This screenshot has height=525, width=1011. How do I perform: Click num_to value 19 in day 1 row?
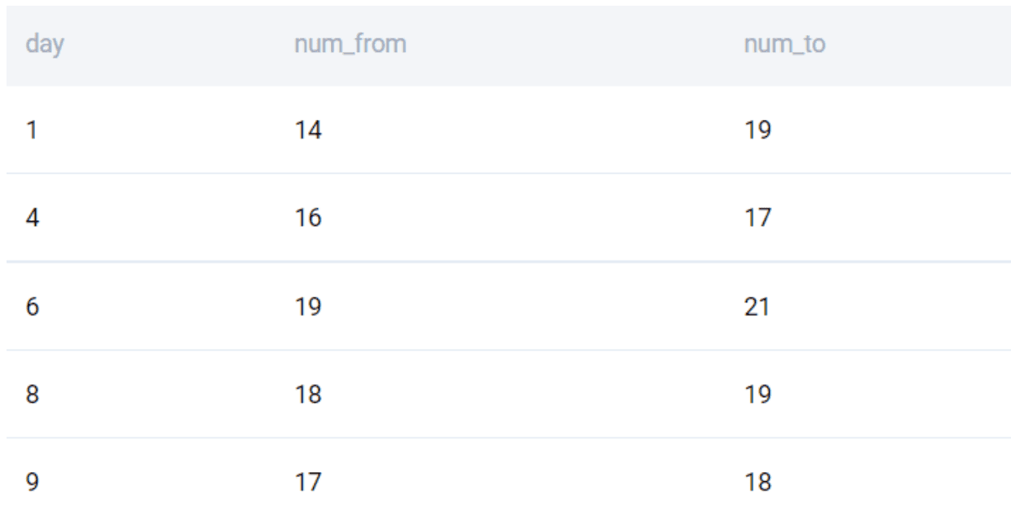(757, 130)
